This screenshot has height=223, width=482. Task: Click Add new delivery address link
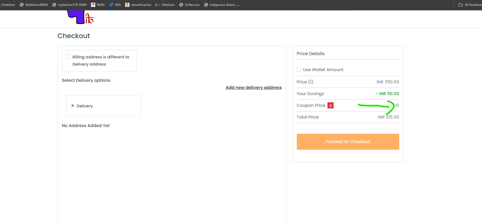tap(254, 87)
